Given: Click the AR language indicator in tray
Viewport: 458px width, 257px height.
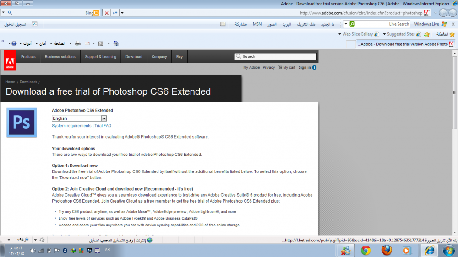Looking at the screenshot, I should [x=108, y=250].
